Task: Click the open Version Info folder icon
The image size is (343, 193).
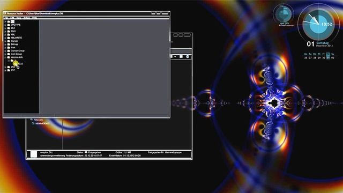Action: 9,57
